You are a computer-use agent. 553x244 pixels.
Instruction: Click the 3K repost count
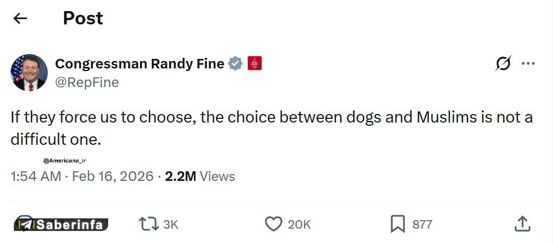point(170,224)
